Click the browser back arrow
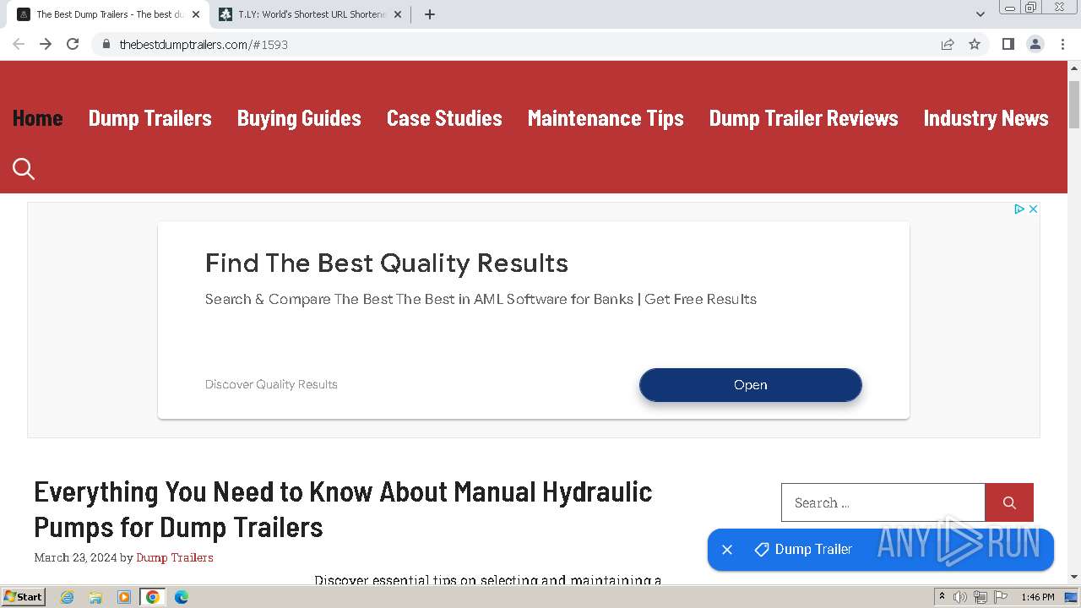Screen dimensions: 1081x608 19,44
